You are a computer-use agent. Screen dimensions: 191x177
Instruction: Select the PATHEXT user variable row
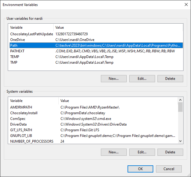click(x=96, y=51)
